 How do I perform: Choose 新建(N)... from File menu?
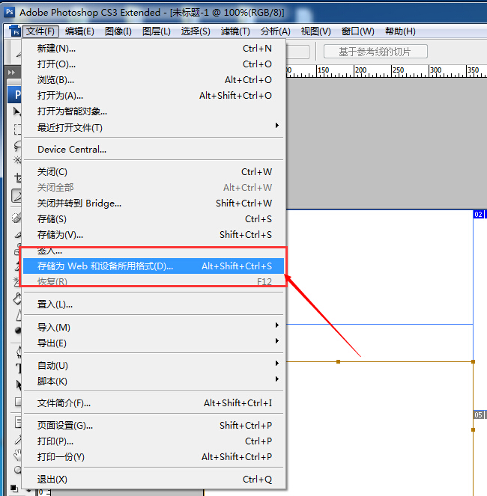(154, 49)
